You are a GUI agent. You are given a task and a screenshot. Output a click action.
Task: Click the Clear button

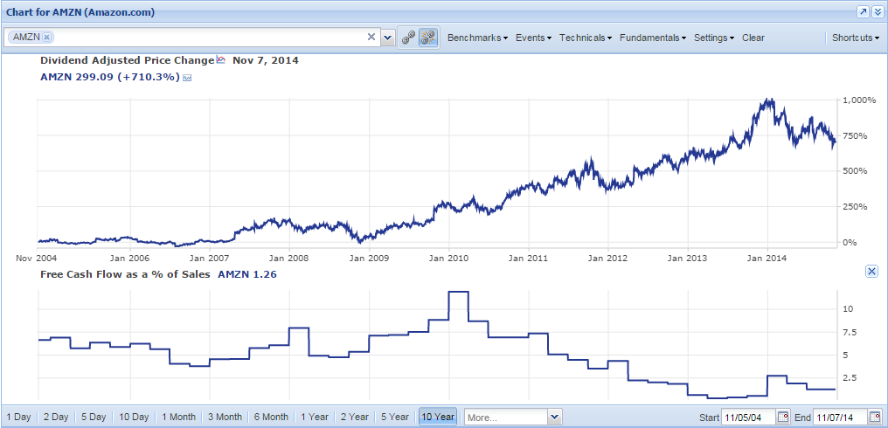(753, 38)
